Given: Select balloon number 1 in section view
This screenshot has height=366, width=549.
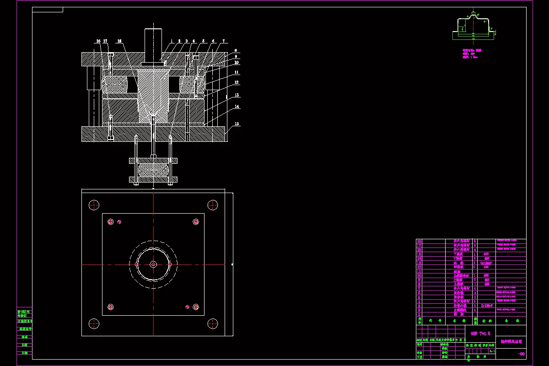Looking at the screenshot, I should pyautogui.click(x=172, y=41).
